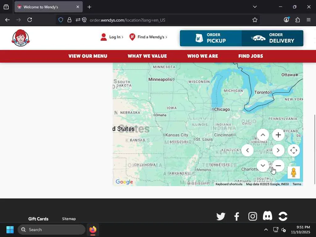
Task: Open Find Jobs menu
Action: point(251,56)
